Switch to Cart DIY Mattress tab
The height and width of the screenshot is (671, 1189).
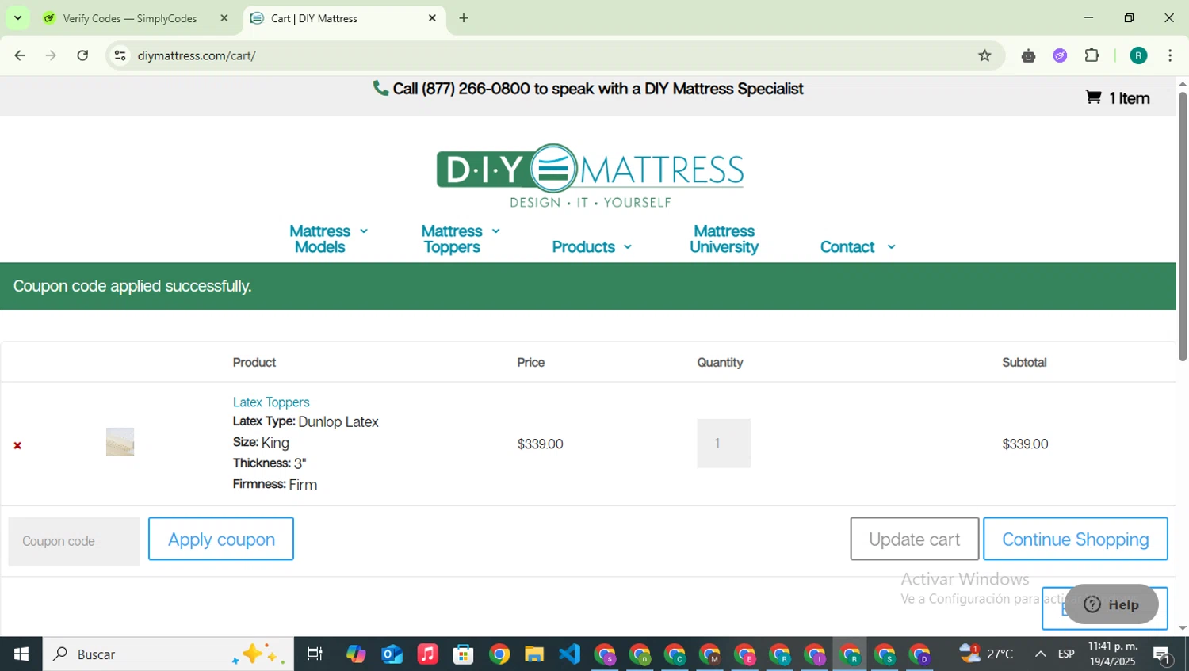[x=342, y=18]
